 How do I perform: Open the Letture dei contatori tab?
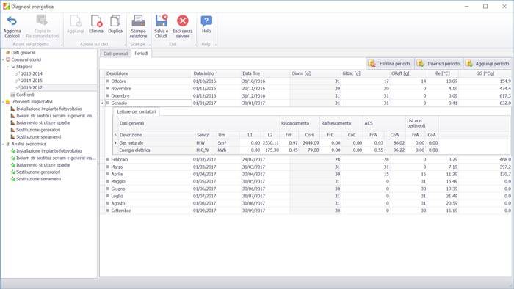click(137, 112)
